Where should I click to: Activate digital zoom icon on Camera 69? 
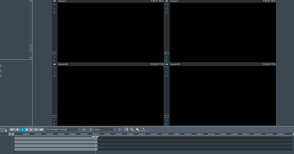pos(166,72)
